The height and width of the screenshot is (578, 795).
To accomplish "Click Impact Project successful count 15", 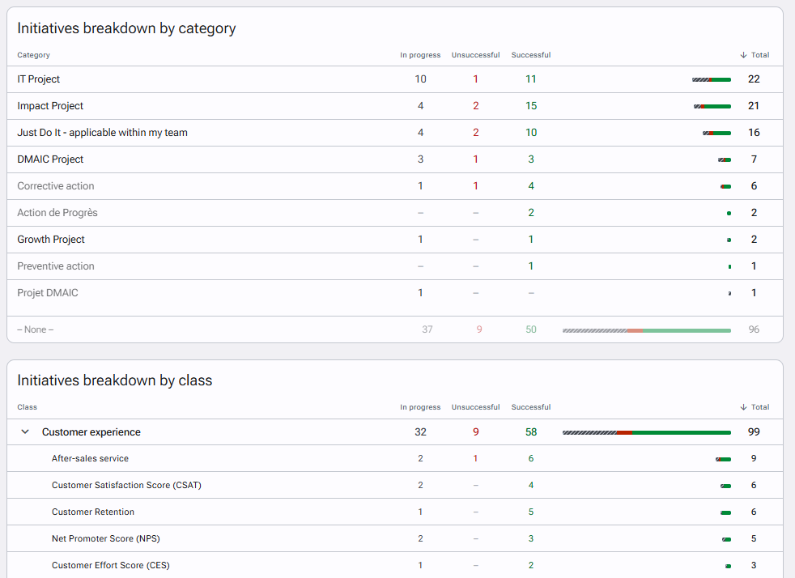I will tap(531, 106).
